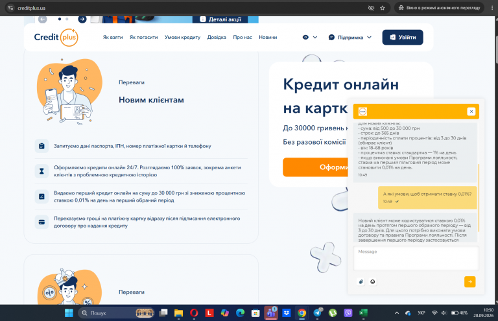Open Viber from taskbar
This screenshot has width=498, height=321.
click(x=348, y=313)
